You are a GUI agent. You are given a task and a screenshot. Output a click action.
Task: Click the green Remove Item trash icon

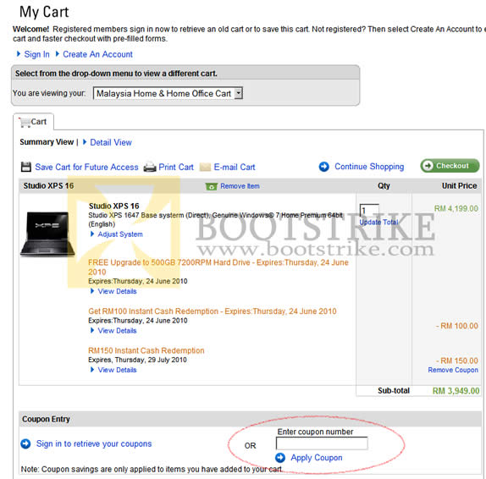tap(212, 186)
